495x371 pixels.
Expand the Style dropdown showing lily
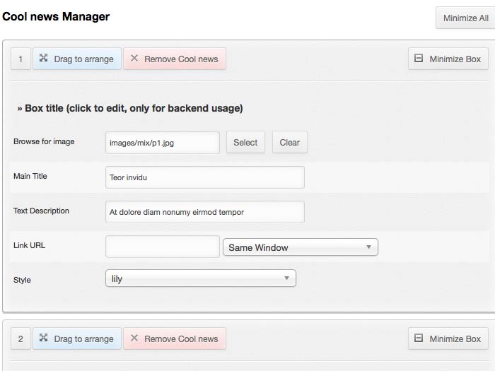click(200, 278)
